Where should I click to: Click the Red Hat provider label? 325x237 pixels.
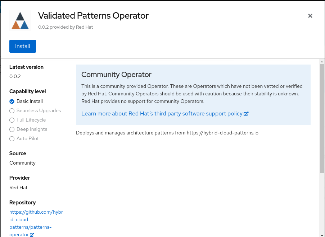tap(18, 188)
